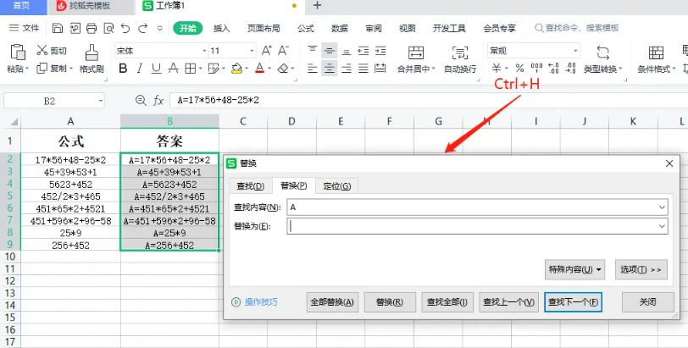The image size is (688, 348).
Task: Switch to Find (查找) dialog tab
Action: [250, 185]
